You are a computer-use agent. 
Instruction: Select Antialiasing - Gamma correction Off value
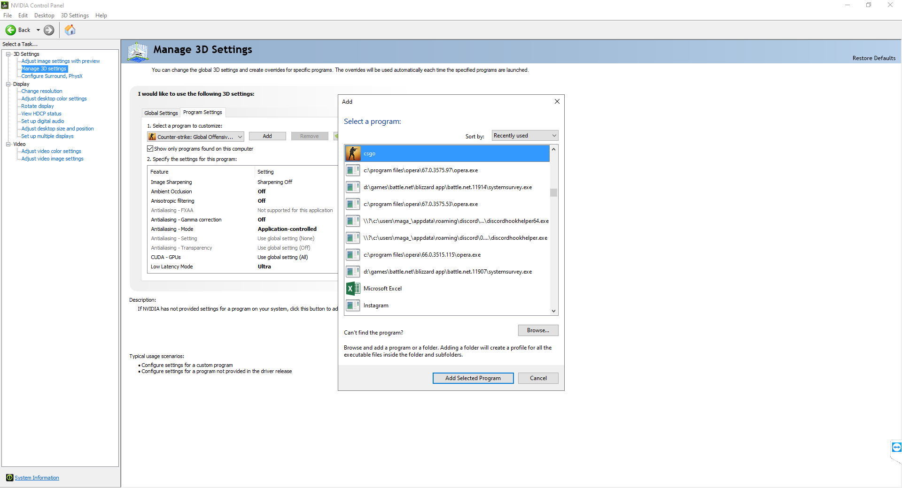click(x=262, y=220)
